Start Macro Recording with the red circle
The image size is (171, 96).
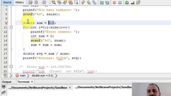point(114,2)
